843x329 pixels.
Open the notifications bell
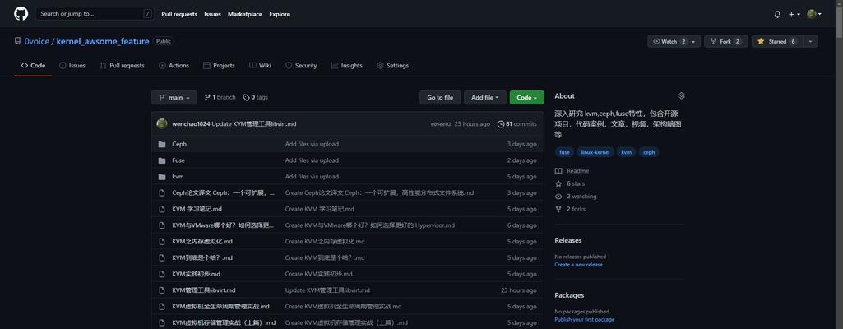tap(777, 15)
